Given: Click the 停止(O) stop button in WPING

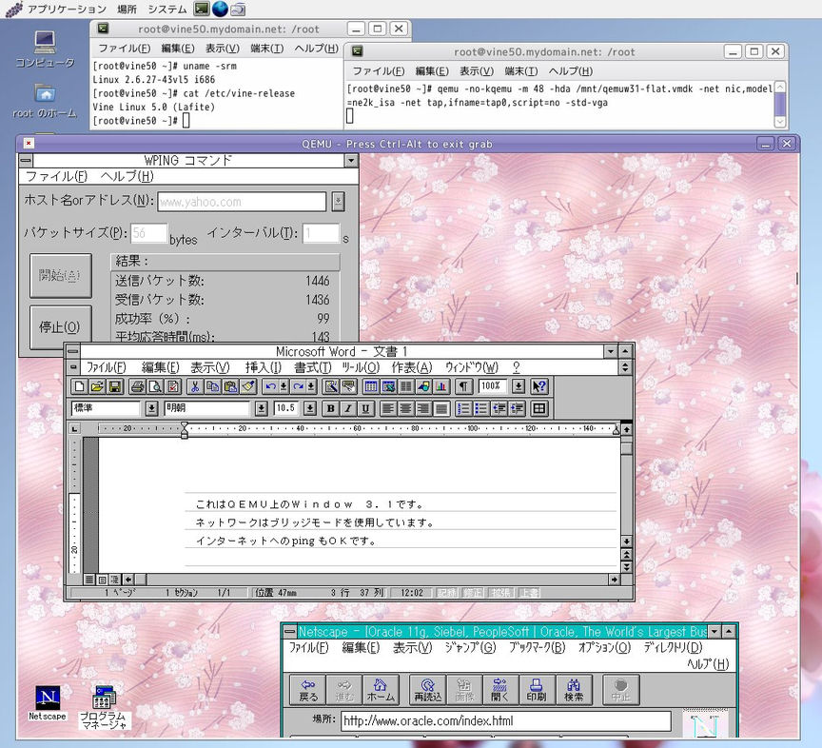Looking at the screenshot, I should point(60,327).
